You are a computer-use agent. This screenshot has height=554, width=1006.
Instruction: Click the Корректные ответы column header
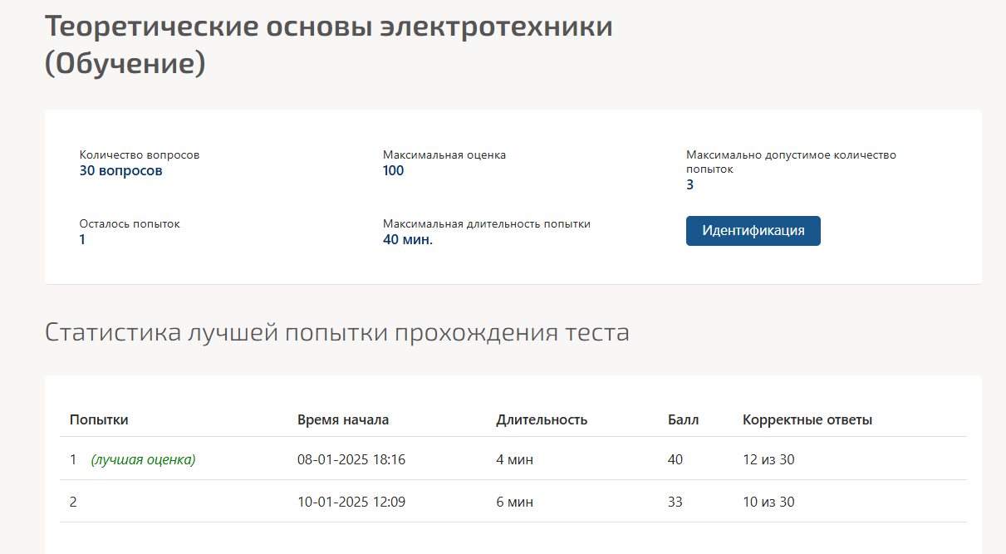coord(807,419)
